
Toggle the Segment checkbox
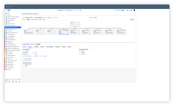[80, 51]
